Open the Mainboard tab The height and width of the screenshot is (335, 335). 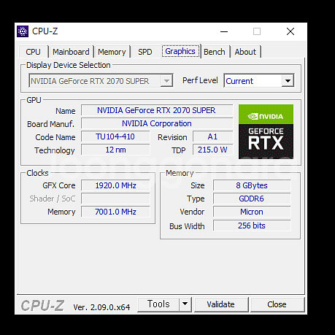tap(71, 52)
